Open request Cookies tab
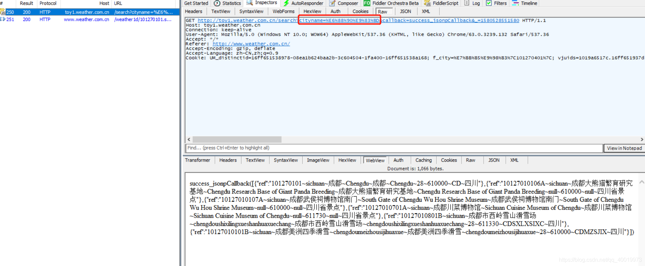Screen dimensions: 645x266 point(361,11)
